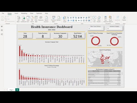Open More visuals dropdown
This screenshot has width=137, height=103.
pyautogui.click(x=99, y=19)
